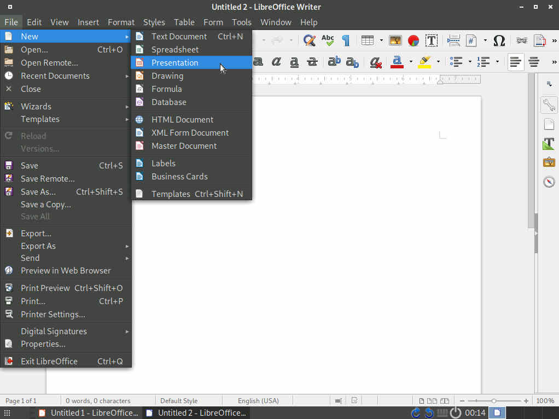Insert a footnote using the document icon

[x=540, y=40]
